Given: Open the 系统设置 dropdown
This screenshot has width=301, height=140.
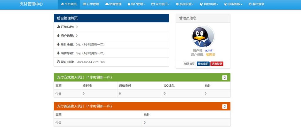Looking at the screenshot, I should [185, 4].
